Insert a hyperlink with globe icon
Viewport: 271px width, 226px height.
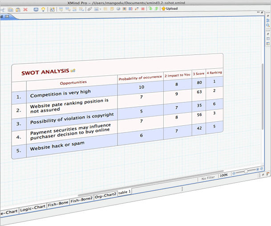[x=118, y=9]
